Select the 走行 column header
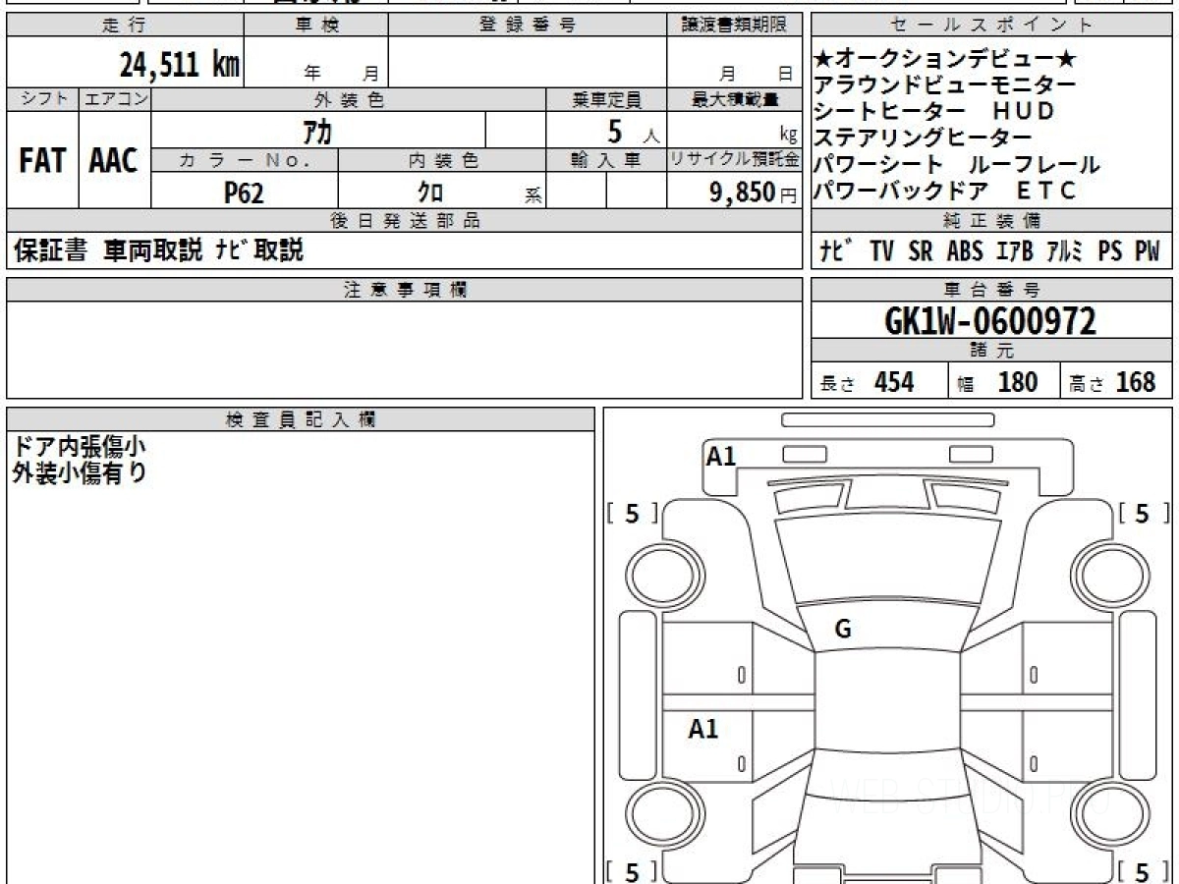 click(x=124, y=26)
